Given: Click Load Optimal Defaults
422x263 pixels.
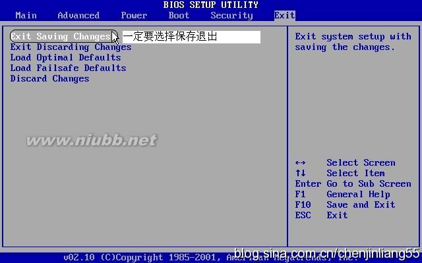Looking at the screenshot, I should coord(65,58).
